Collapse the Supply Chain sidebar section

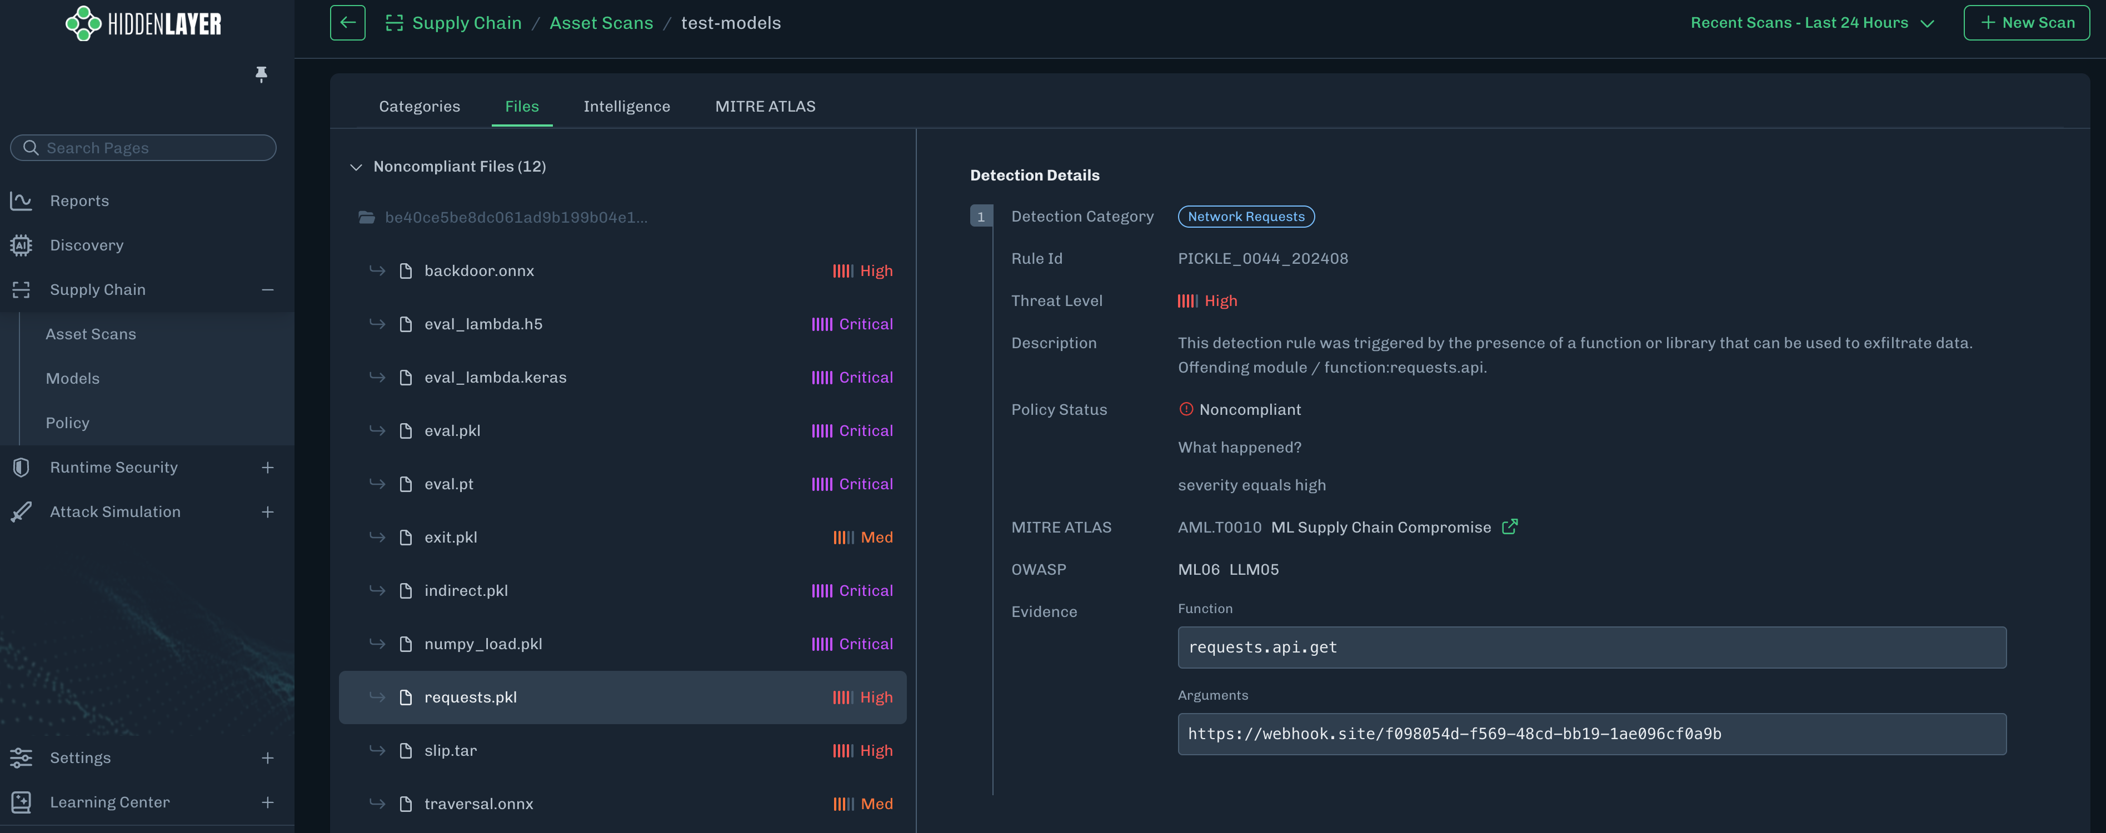tap(267, 290)
